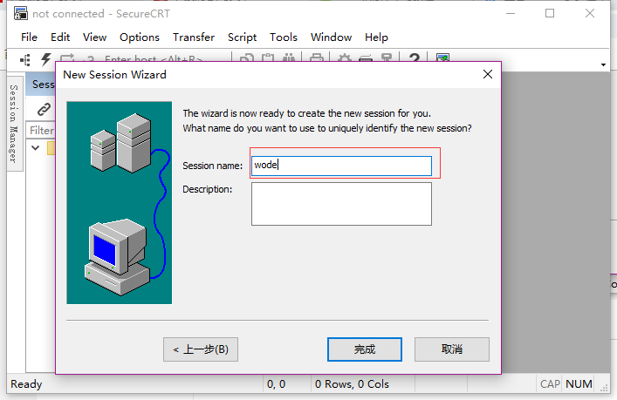This screenshot has height=400, width=617.
Task: Click into the Description text box
Action: coord(341,204)
